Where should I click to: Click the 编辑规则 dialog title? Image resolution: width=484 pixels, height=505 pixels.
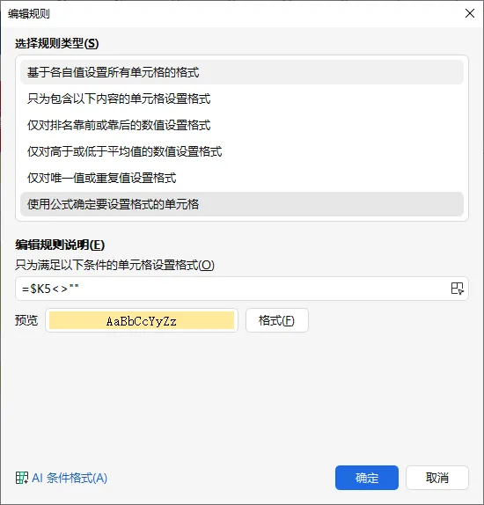pyautogui.click(x=29, y=14)
